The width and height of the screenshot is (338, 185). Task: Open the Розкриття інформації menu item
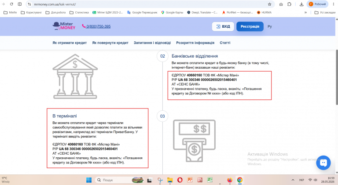point(195,43)
